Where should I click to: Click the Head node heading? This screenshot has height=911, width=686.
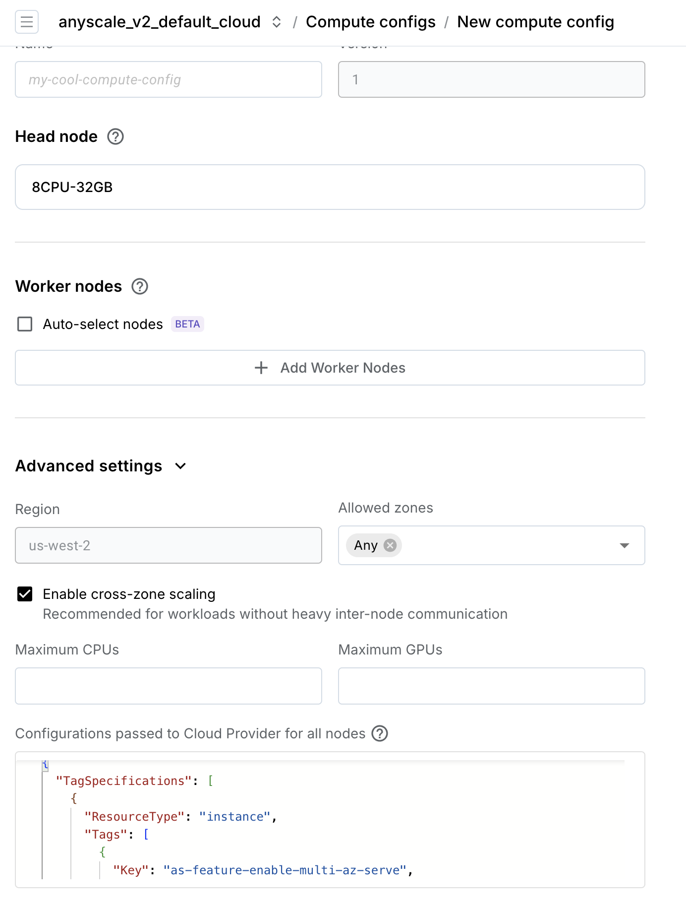click(57, 136)
